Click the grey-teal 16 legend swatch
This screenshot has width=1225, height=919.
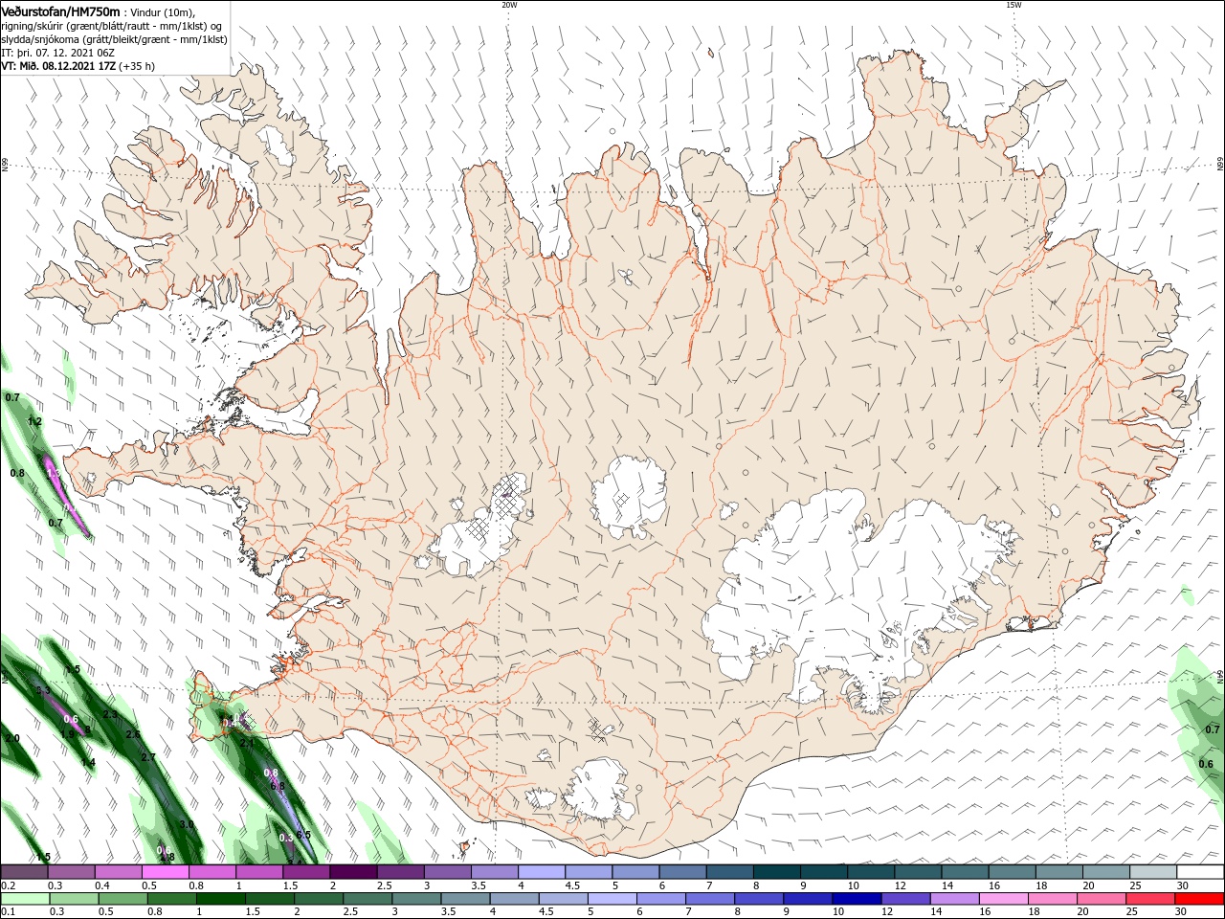tap(1012, 872)
